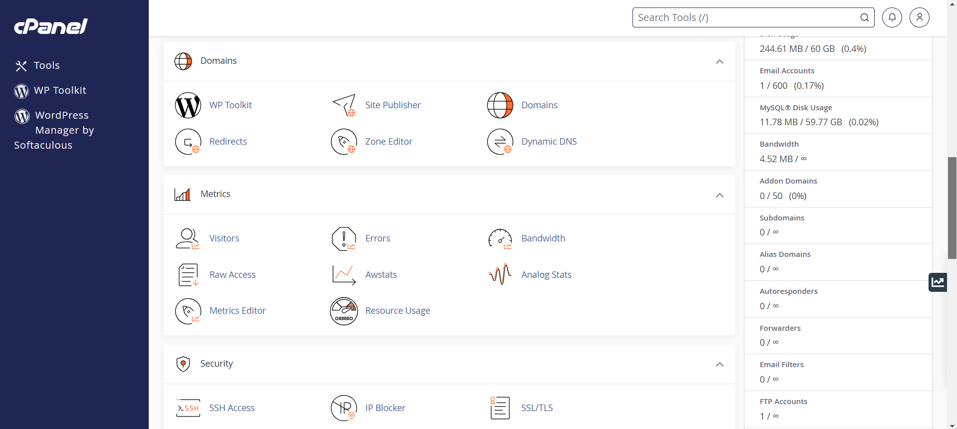Open the Metrics Editor link
The image size is (957, 429).
pyautogui.click(x=238, y=311)
